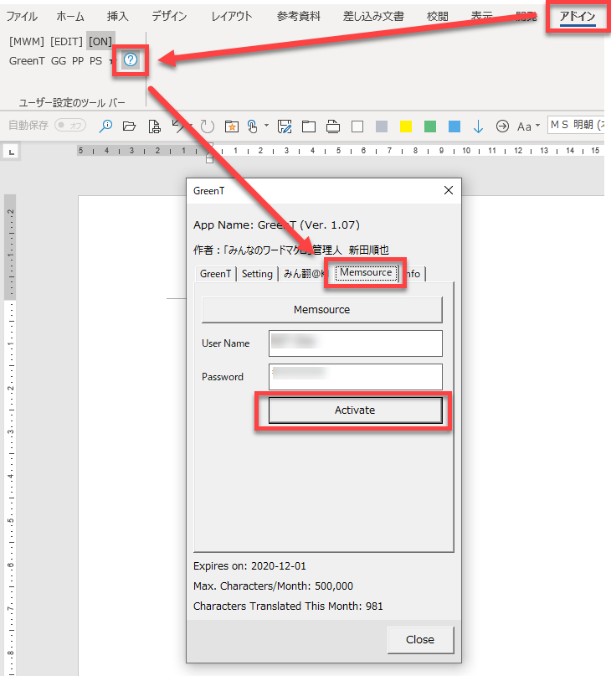Screen dimensions: 611x676
Task: Switch to the Setting tab in GreenT dialog
Action: coord(257,274)
